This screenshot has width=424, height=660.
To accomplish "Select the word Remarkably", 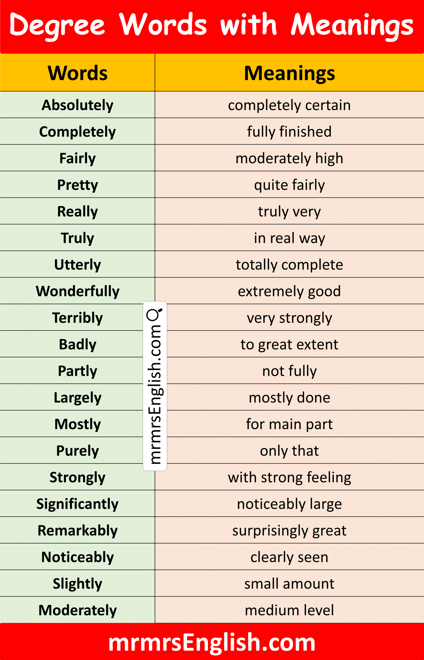I will (x=77, y=531).
